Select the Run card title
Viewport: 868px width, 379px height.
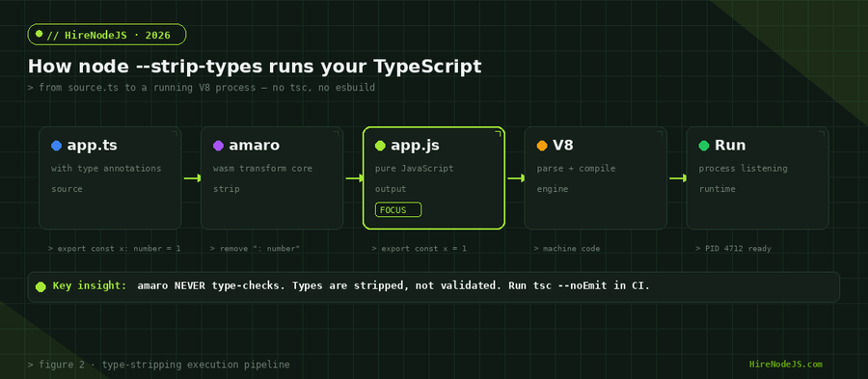(730, 146)
